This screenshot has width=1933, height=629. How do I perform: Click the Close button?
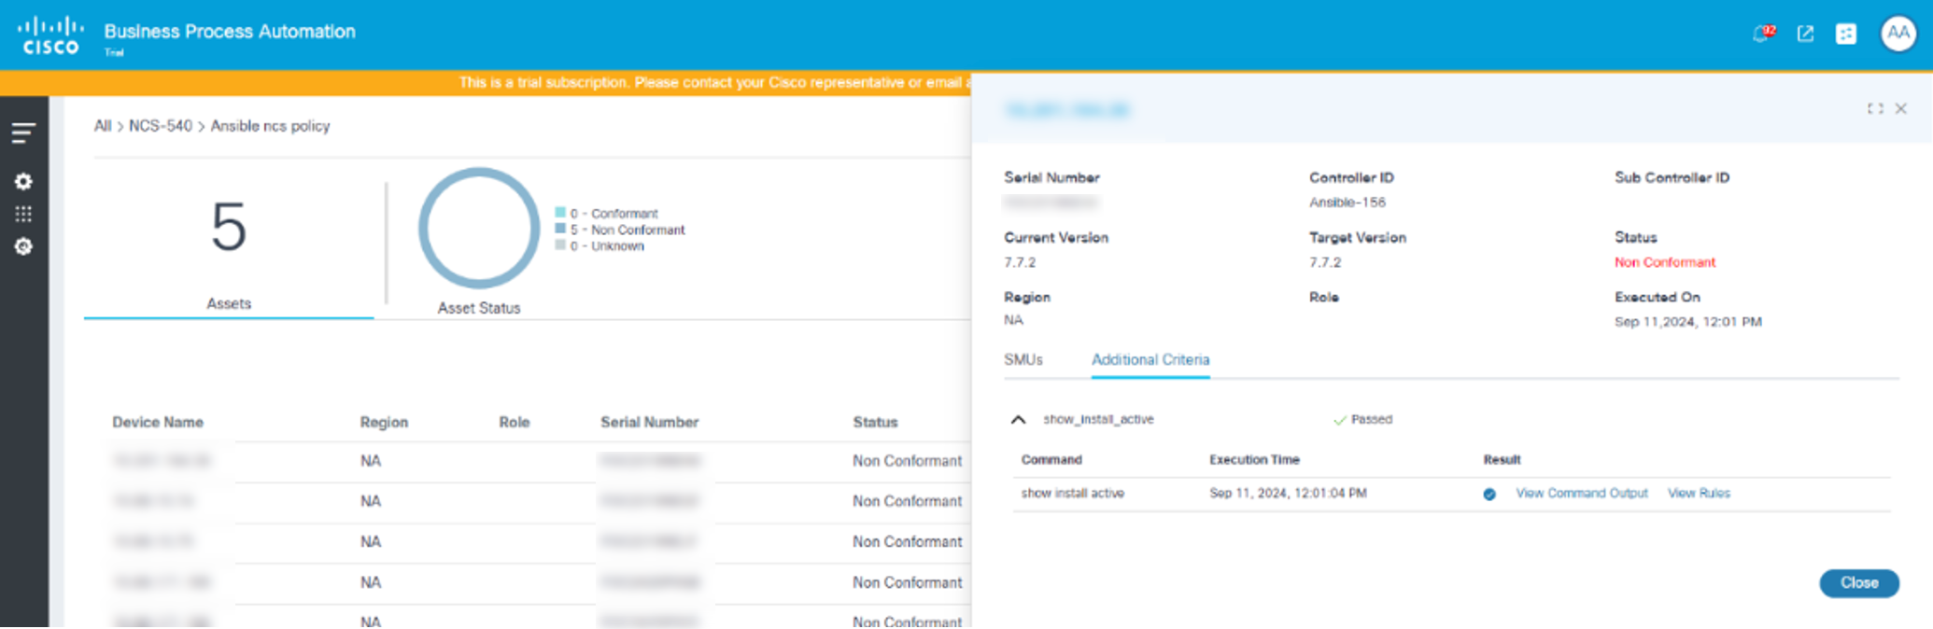pyautogui.click(x=1859, y=582)
